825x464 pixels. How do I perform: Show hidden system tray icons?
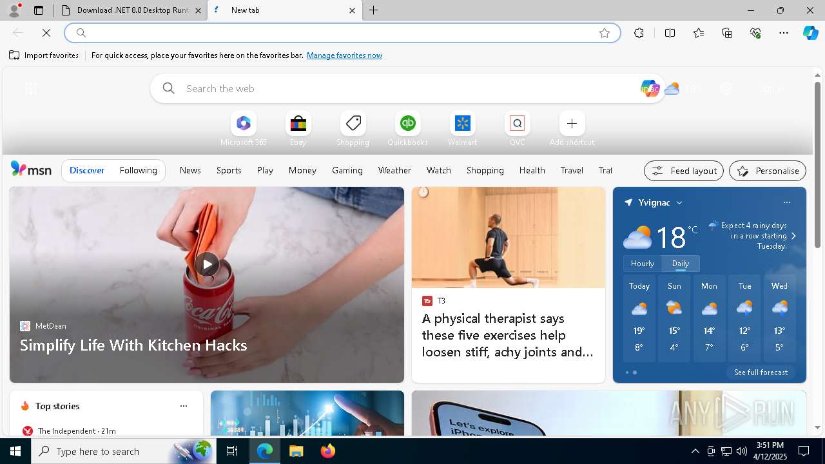(695, 451)
